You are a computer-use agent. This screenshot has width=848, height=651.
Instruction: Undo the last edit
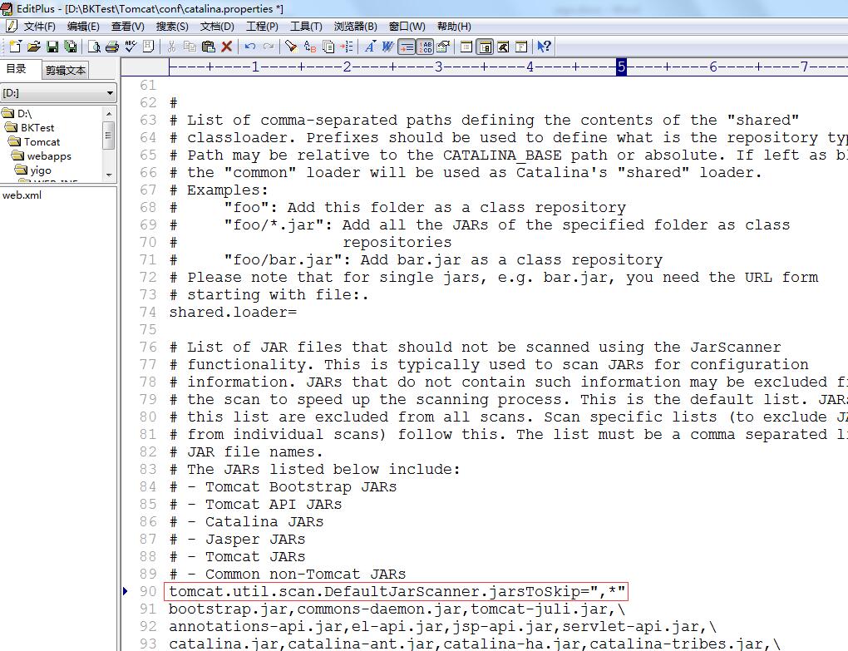coord(250,47)
